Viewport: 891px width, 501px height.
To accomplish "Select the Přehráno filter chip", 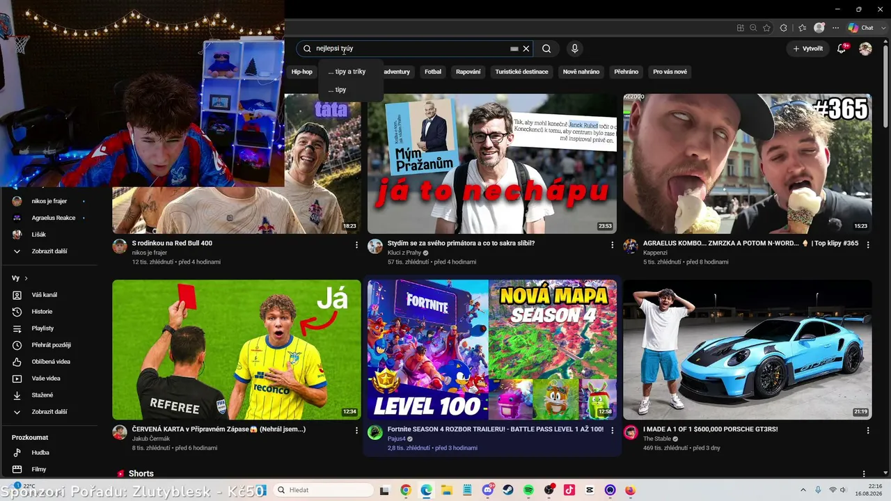I will (x=626, y=72).
